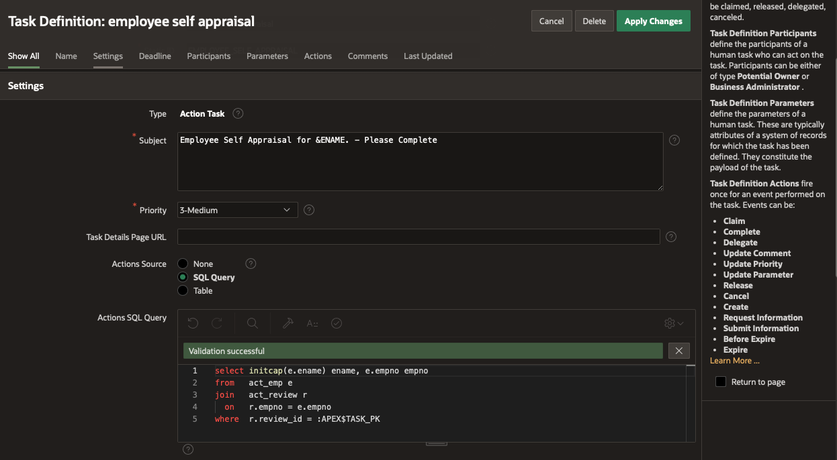Collapse the Settings section header
The image size is (837, 460).
(x=26, y=86)
